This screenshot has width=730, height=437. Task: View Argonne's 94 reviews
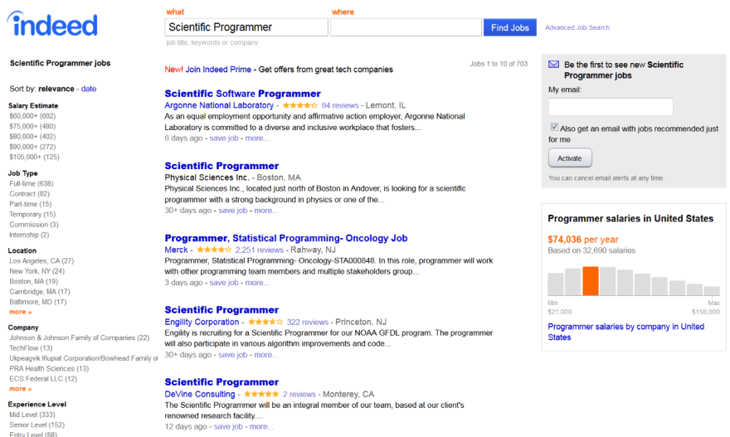[x=340, y=105]
